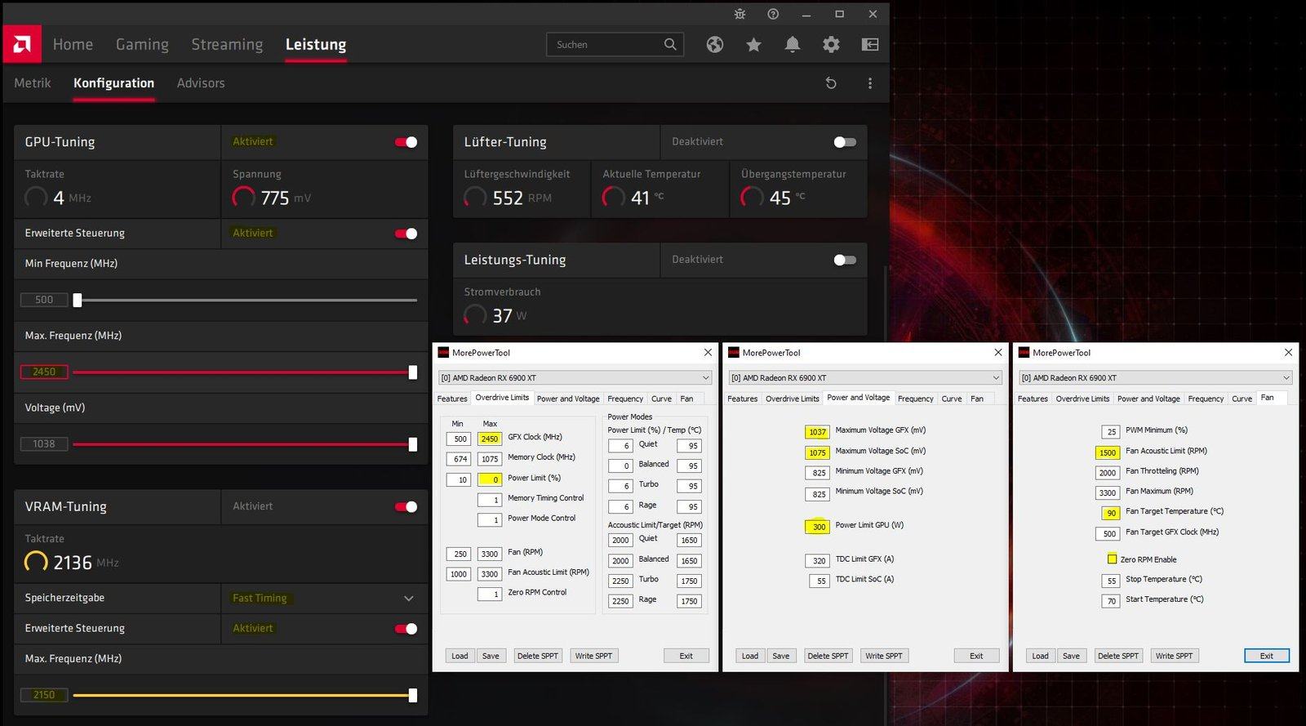
Task: Select Frequency tab in third MorePowerTool window
Action: [1206, 399]
